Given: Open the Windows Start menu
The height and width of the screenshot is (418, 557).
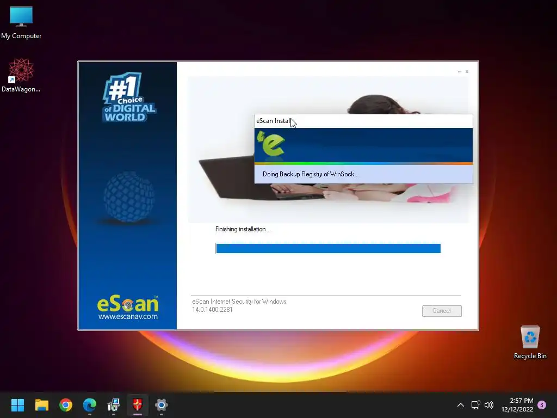Looking at the screenshot, I should pos(17,405).
